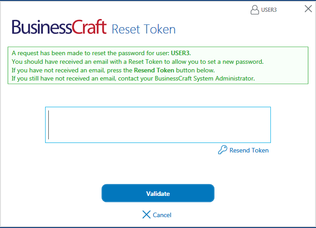
Task: Click the bold USER3 in green message
Action: [x=181, y=53]
